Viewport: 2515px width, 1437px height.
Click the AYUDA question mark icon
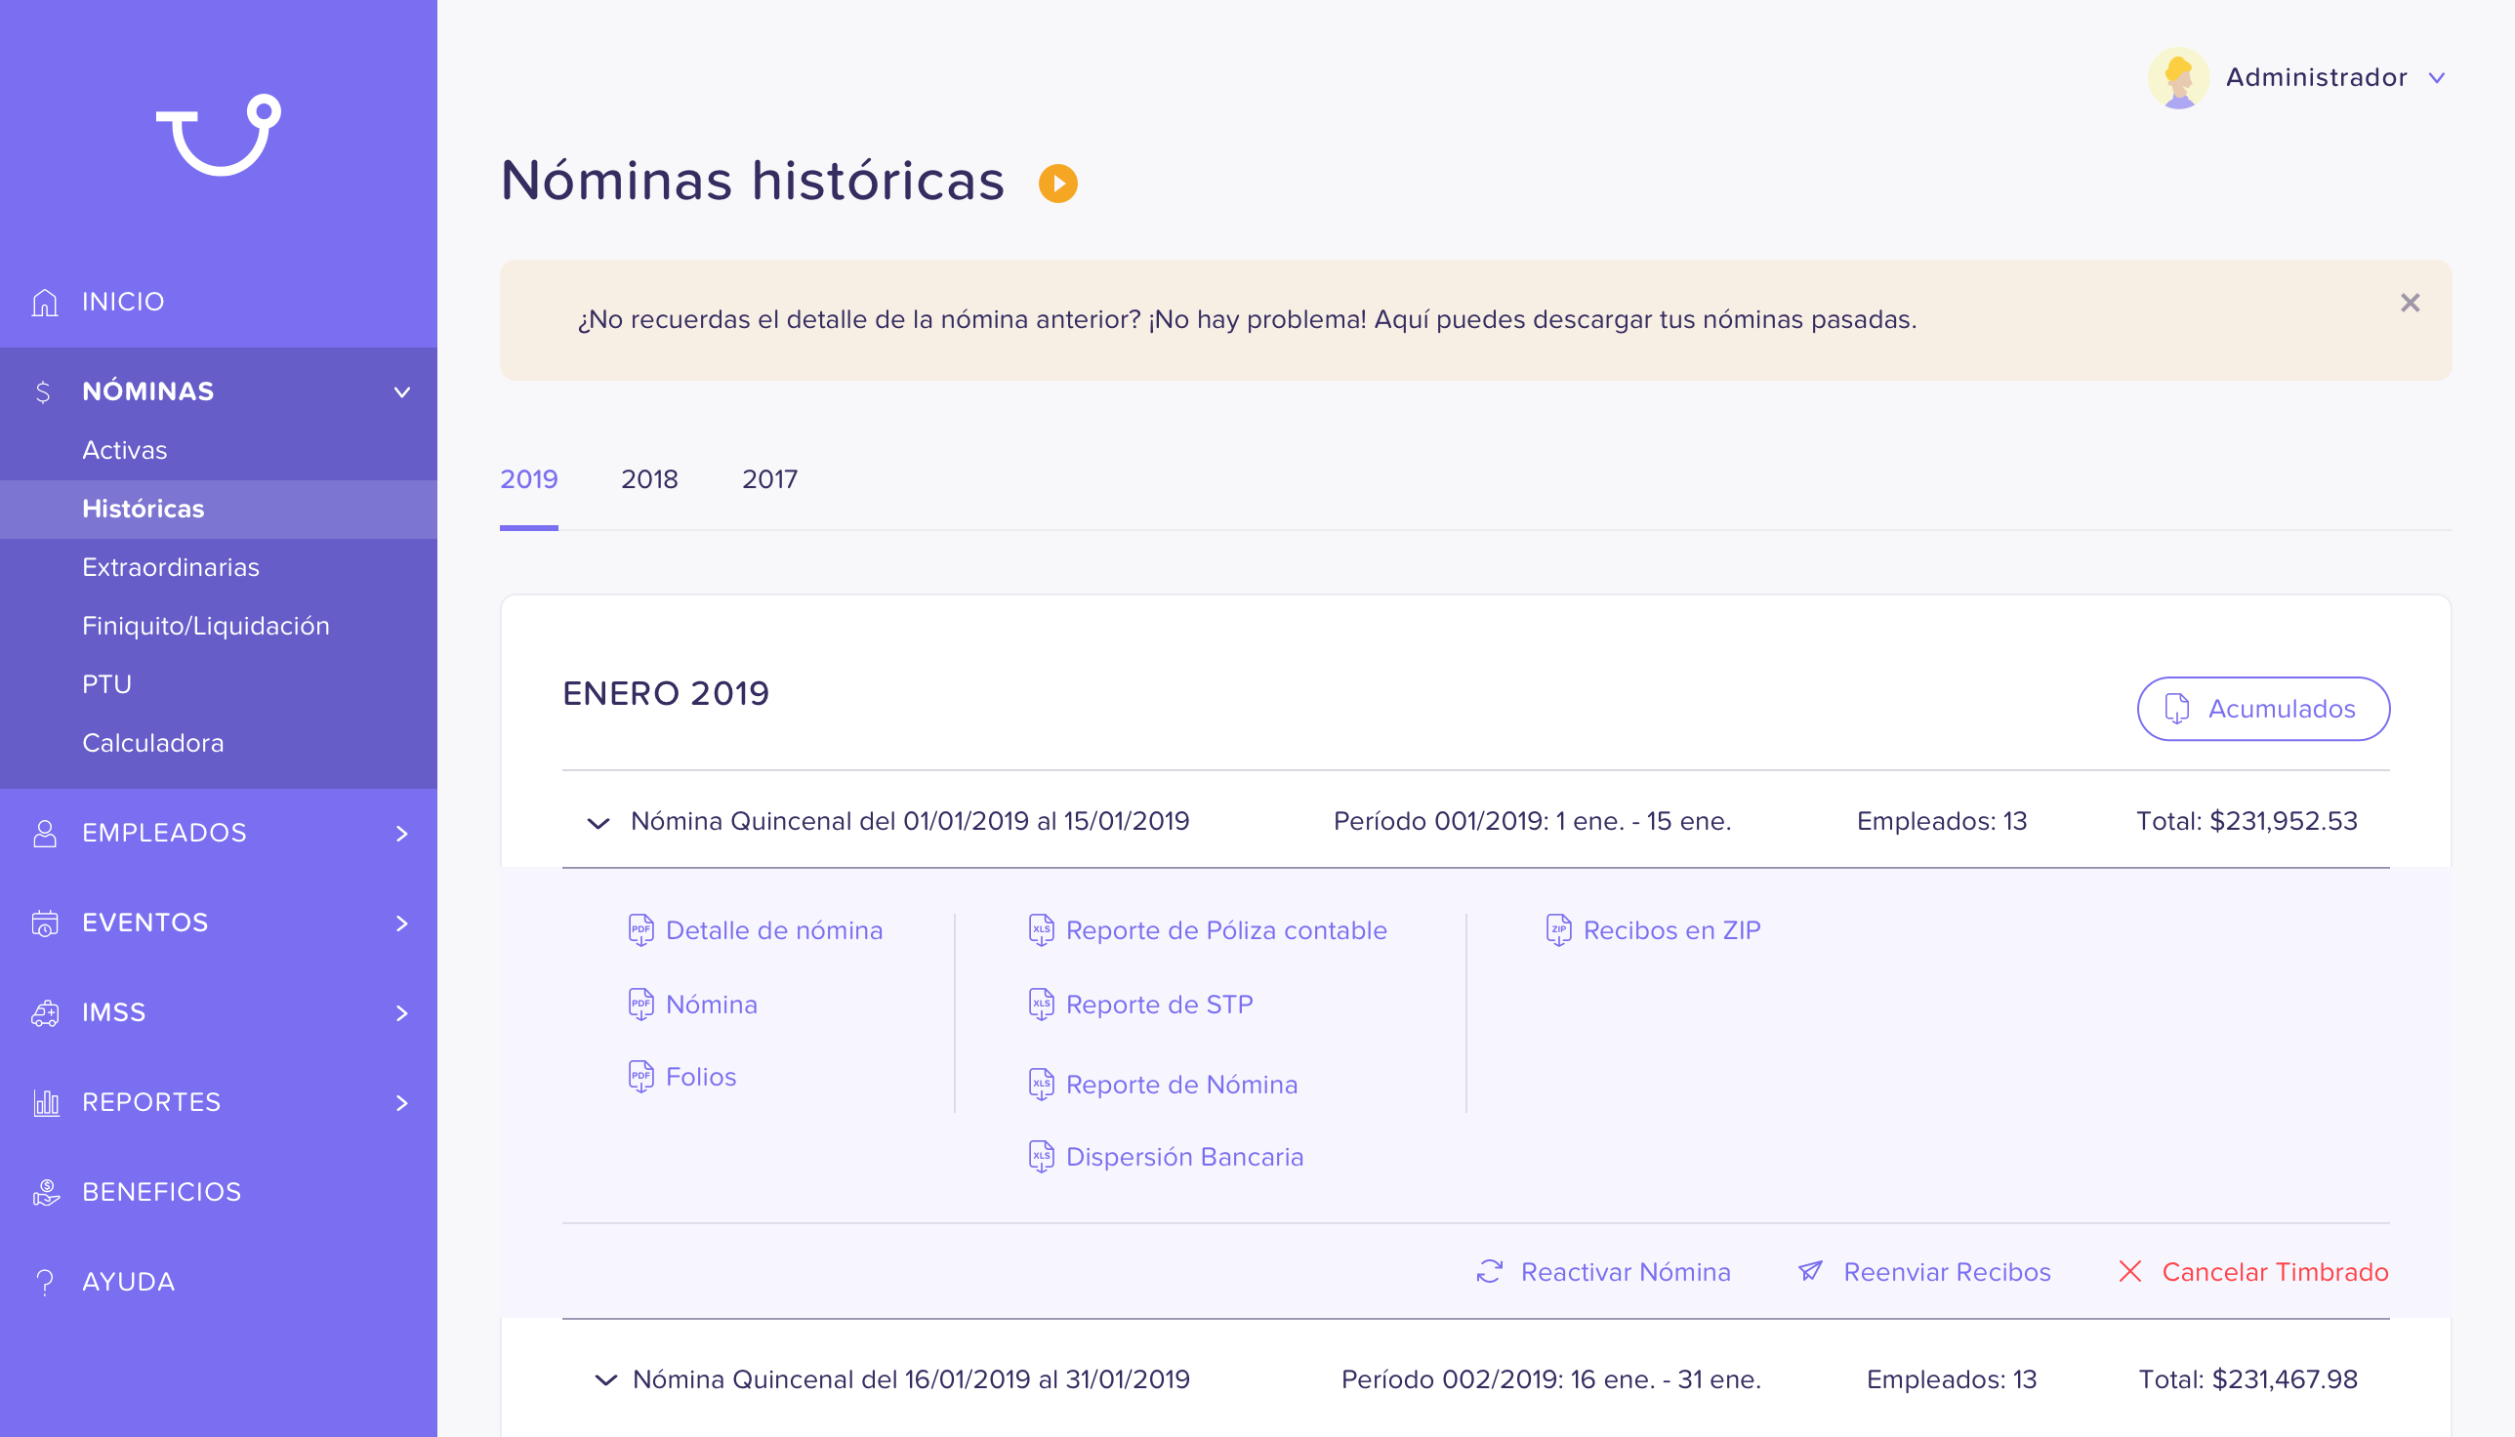tap(44, 1282)
